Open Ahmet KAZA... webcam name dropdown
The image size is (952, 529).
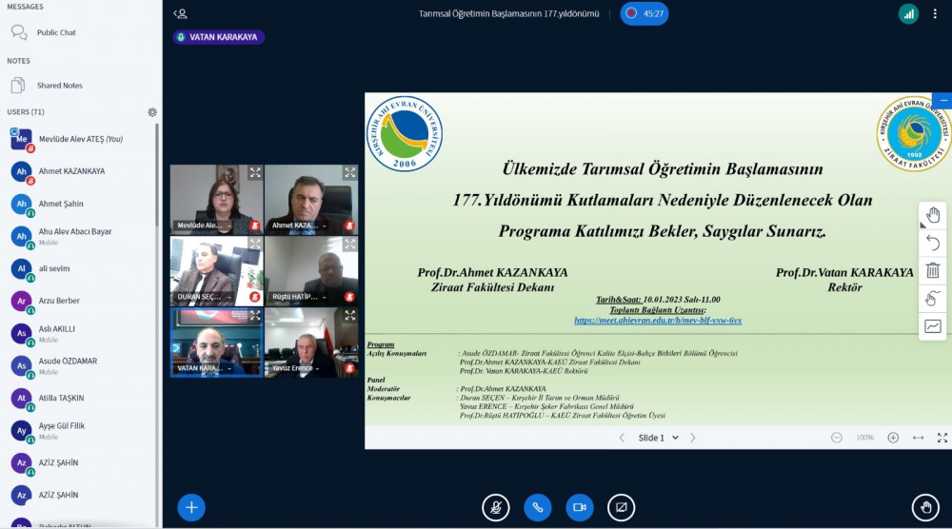[299, 225]
